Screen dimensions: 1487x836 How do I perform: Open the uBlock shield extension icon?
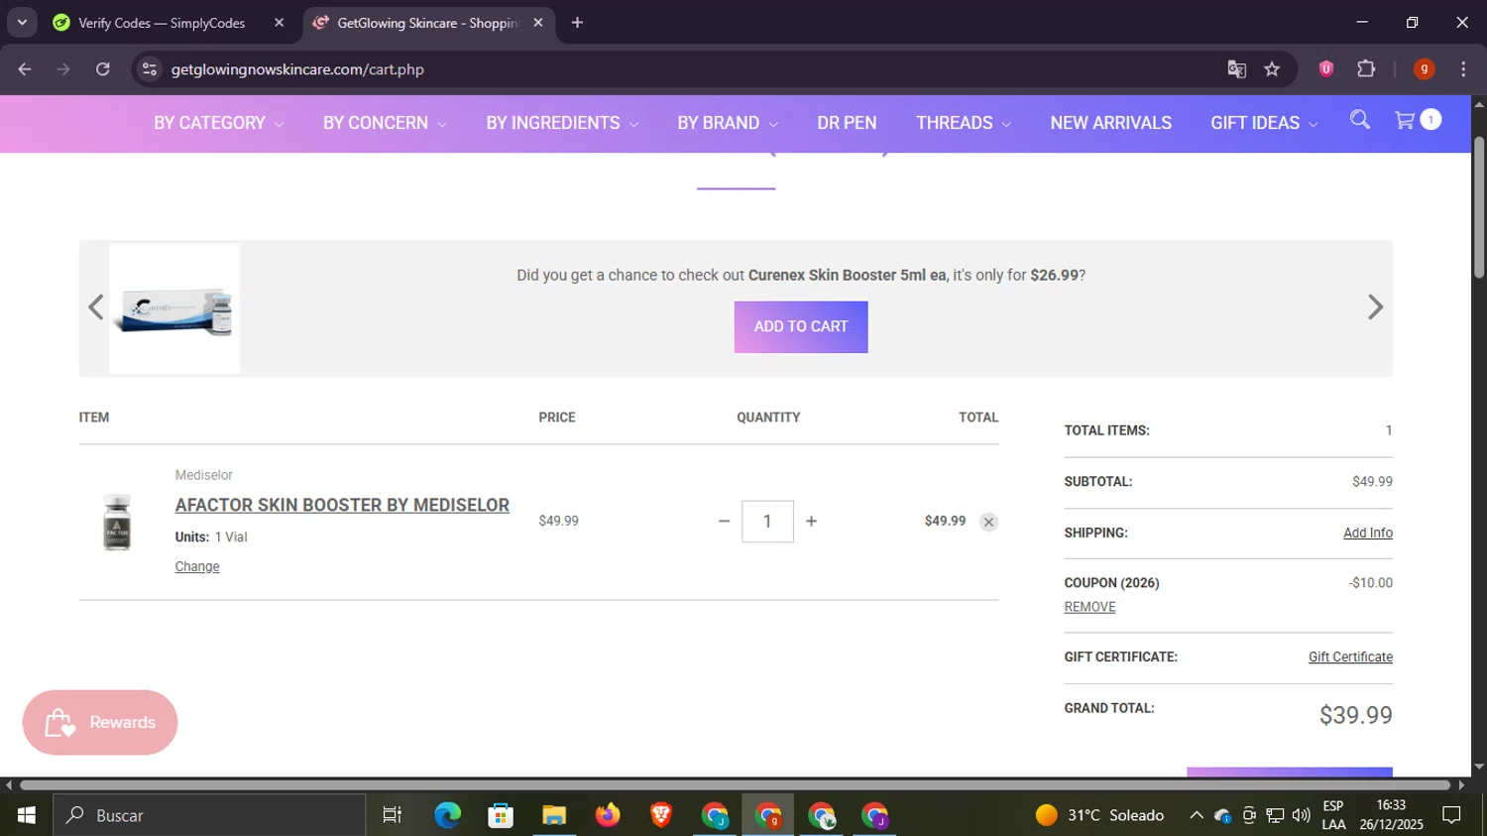(1325, 68)
